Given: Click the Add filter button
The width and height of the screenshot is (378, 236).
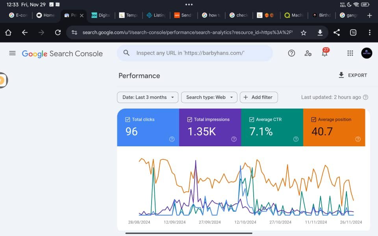Looking at the screenshot, I should [259, 97].
